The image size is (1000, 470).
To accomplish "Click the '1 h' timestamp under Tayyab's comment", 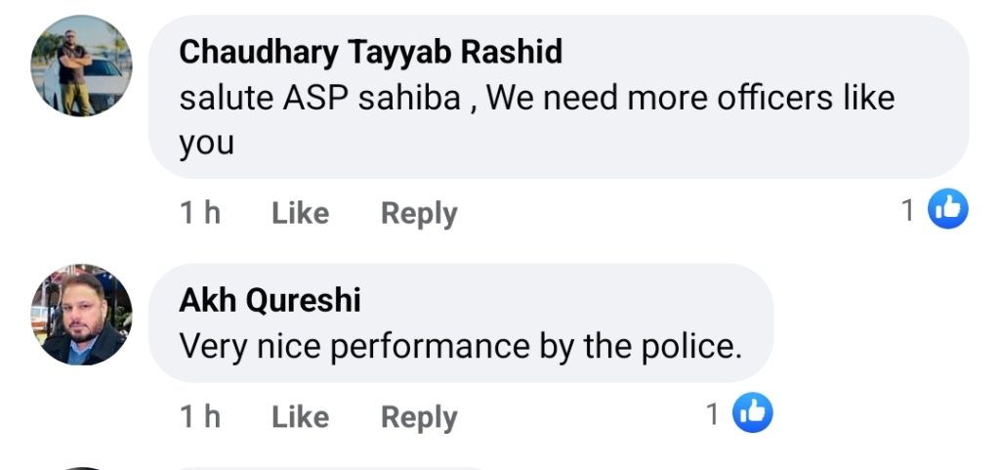I will pyautogui.click(x=200, y=213).
